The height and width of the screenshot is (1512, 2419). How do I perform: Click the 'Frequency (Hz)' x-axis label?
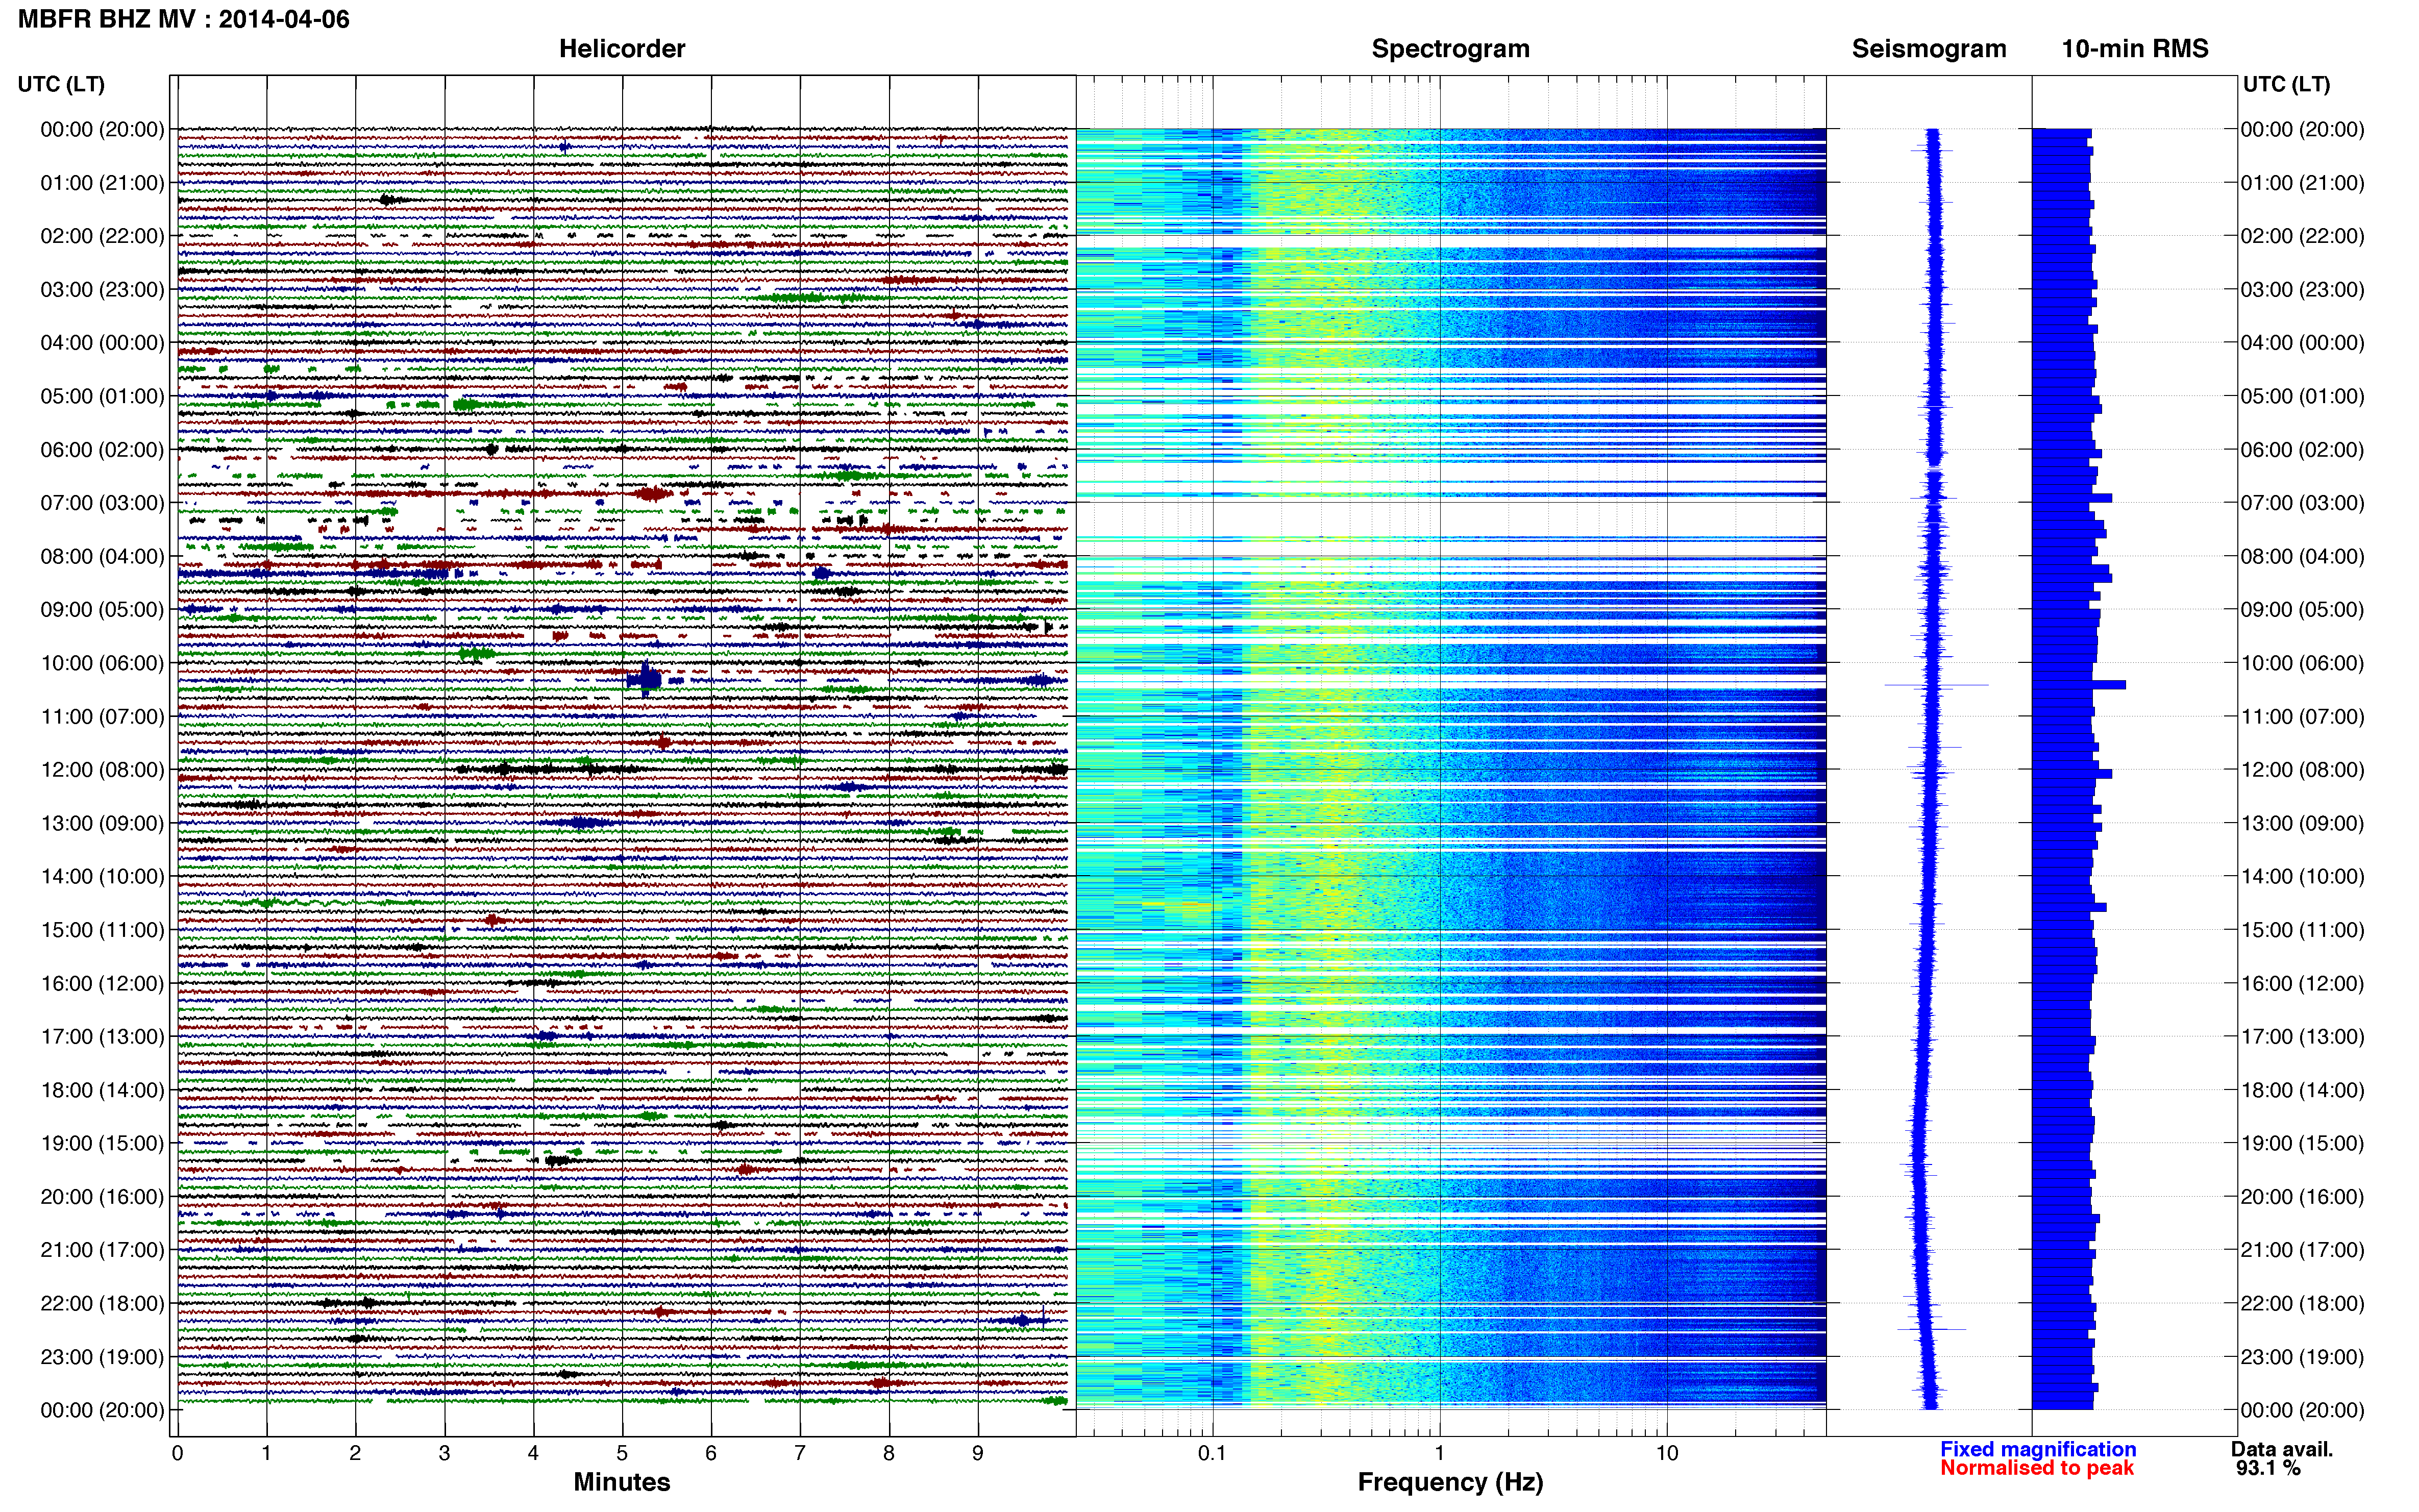[1450, 1482]
